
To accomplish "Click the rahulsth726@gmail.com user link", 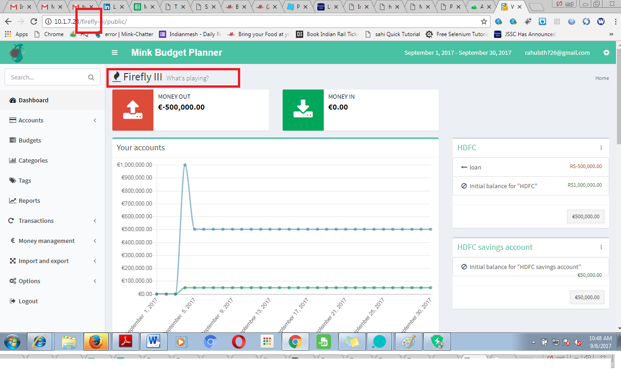I will (x=557, y=53).
